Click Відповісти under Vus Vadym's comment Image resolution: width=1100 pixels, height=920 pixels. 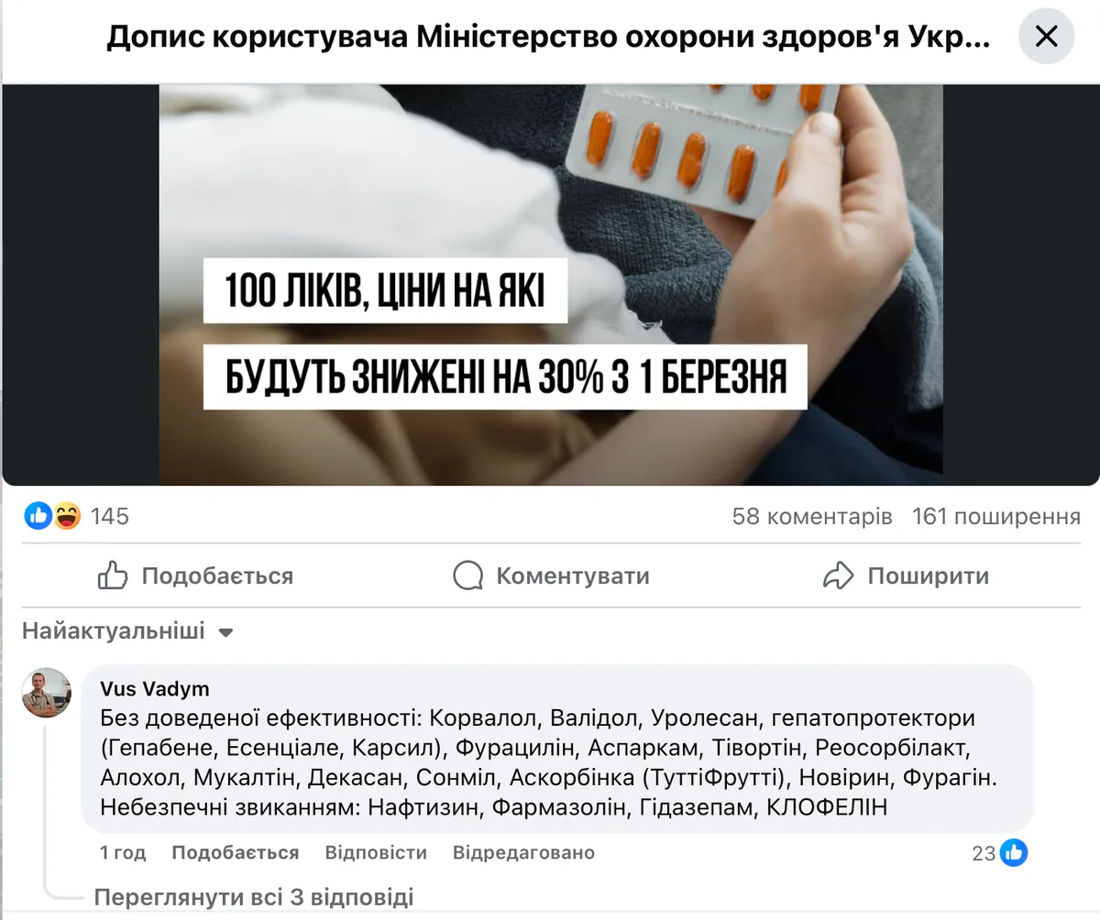click(x=376, y=853)
